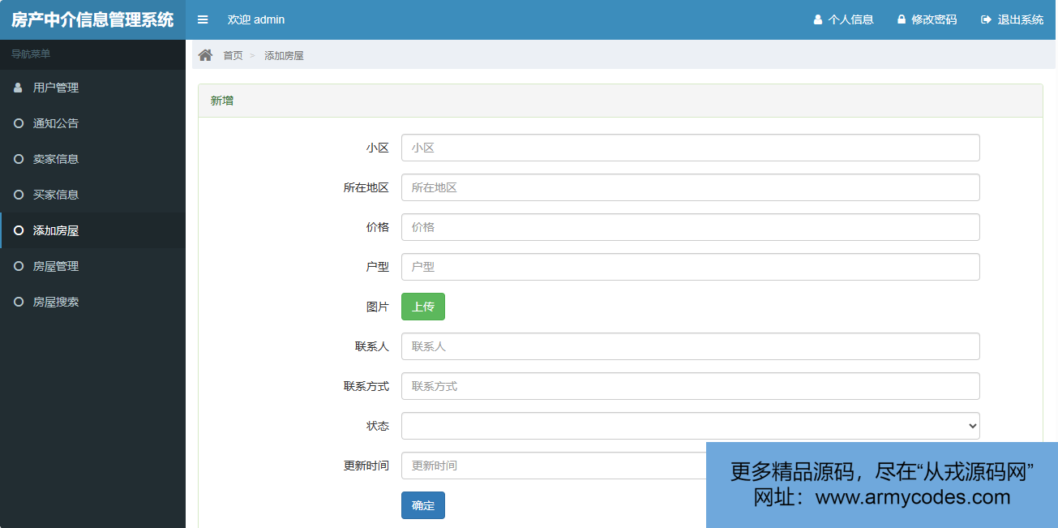
Task: Click the circle icon beside 通知公告
Action: tap(19, 123)
